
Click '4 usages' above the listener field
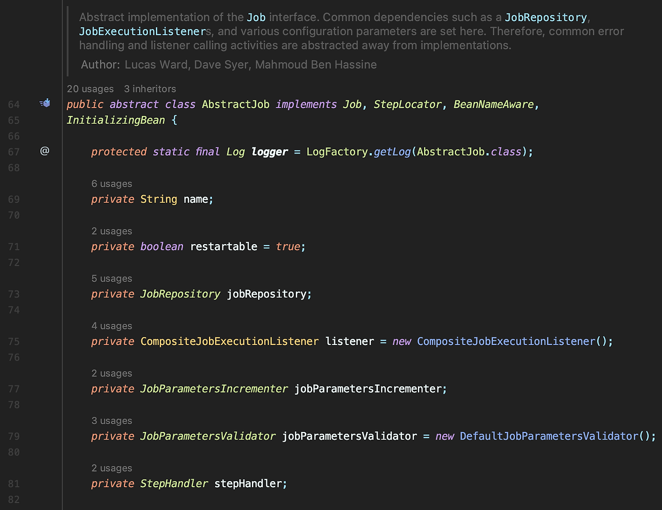coord(112,326)
